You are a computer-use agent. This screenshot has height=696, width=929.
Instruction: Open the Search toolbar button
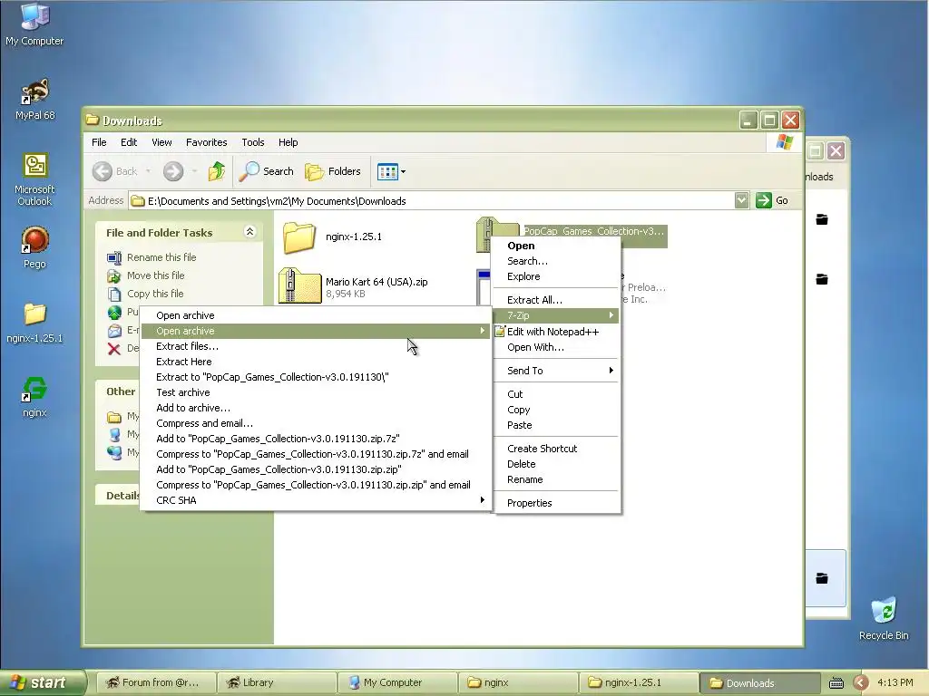pyautogui.click(x=266, y=171)
